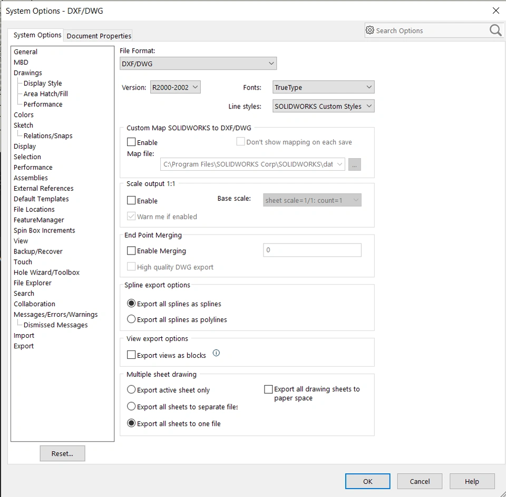
Task: Click the info icon next to Export views as blocks
Action: [216, 353]
